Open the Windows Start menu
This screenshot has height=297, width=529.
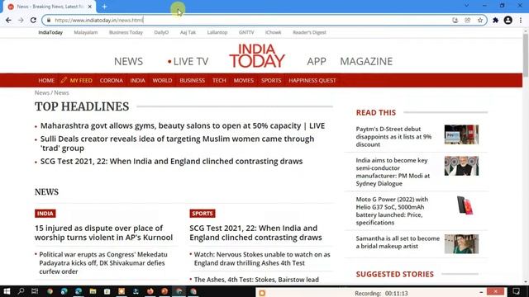coord(7,291)
